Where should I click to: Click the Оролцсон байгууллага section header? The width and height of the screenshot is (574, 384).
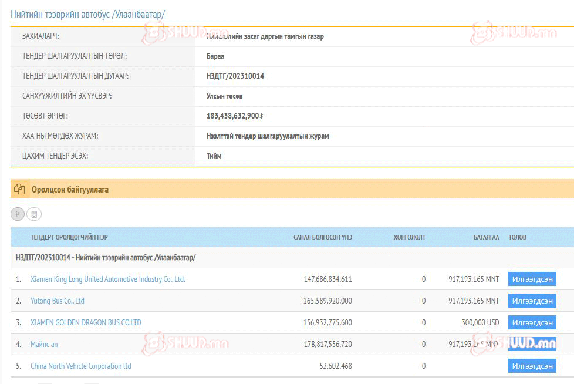[x=70, y=190]
